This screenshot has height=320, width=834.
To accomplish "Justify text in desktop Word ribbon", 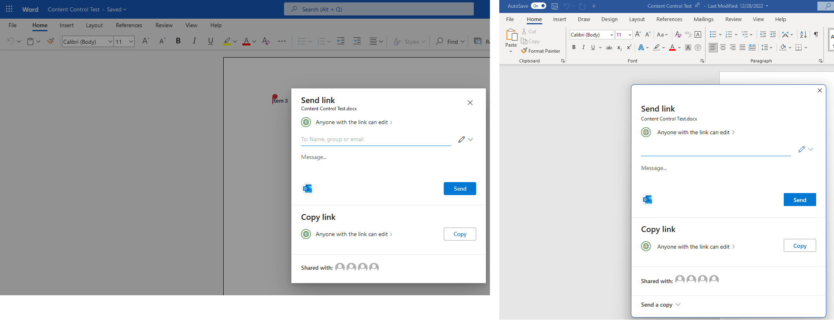I will click(x=742, y=47).
